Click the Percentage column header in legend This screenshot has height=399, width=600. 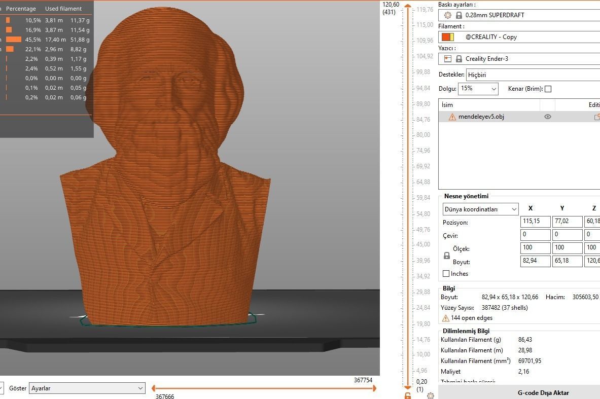pyautogui.click(x=21, y=9)
